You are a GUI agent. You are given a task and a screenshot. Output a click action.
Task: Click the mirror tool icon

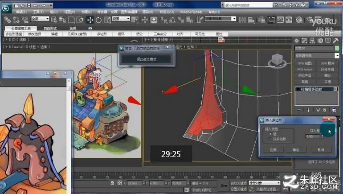pos(242,20)
